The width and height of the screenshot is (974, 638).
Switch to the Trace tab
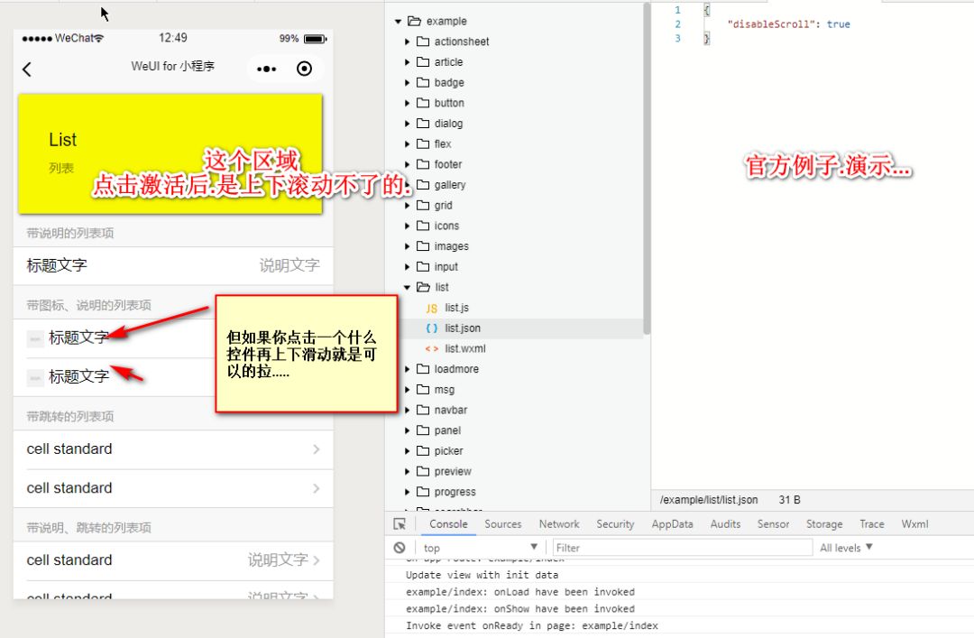(871, 524)
